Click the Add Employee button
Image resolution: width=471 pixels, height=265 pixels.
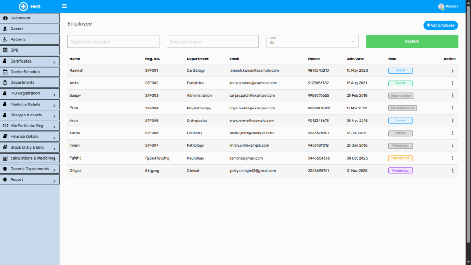(440, 25)
